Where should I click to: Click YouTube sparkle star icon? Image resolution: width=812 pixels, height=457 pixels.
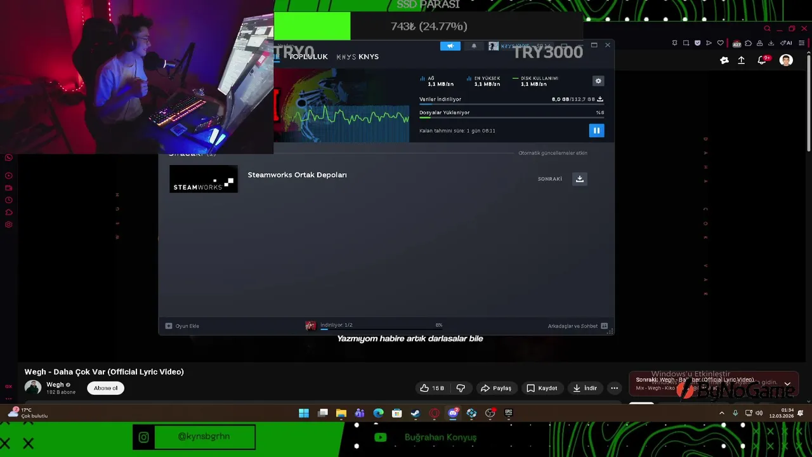(724, 60)
